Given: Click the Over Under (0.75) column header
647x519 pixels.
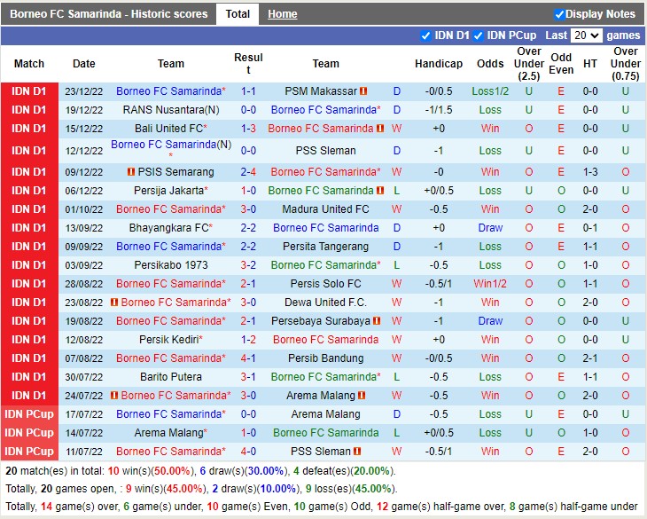Looking at the screenshot, I should pyautogui.click(x=626, y=64).
